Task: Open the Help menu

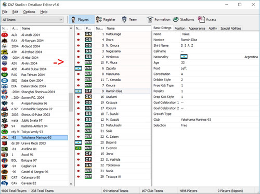Action: tap(44, 12)
